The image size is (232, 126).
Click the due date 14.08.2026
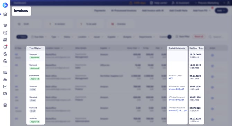click(x=195, y=65)
